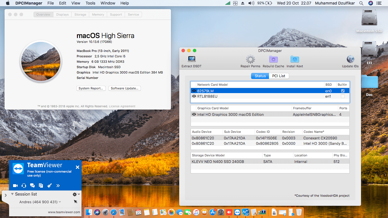The image size is (388, 218).
Task: Open Maps in the Dock
Action: coord(163,212)
